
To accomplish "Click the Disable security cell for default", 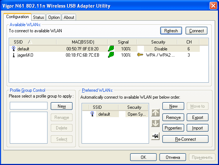I will coord(161,49).
